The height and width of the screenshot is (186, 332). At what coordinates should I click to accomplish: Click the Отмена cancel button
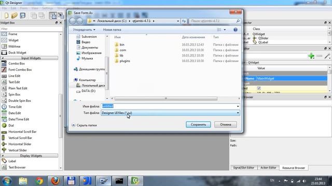226,125
